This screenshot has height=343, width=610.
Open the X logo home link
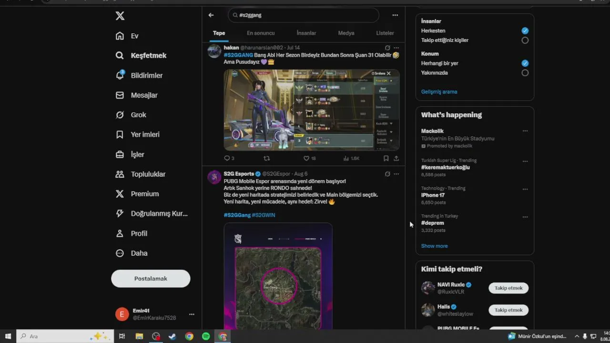(120, 16)
